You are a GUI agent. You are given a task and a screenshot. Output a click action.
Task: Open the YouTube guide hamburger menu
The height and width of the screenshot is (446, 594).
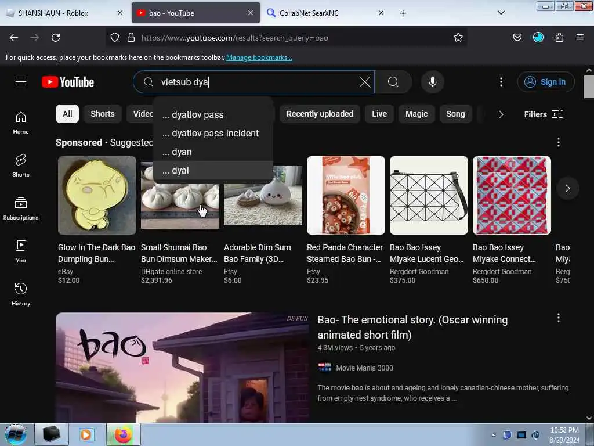tap(21, 82)
